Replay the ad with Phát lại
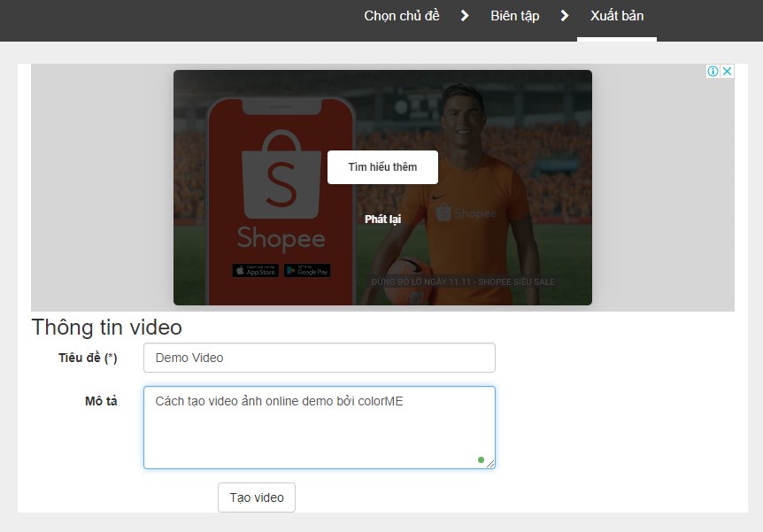The height and width of the screenshot is (532, 763). (383, 219)
